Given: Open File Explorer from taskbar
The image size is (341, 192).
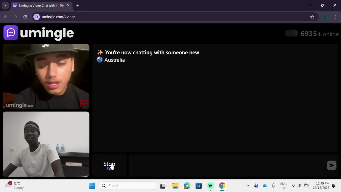Looking at the screenshot, I should click(175, 186).
